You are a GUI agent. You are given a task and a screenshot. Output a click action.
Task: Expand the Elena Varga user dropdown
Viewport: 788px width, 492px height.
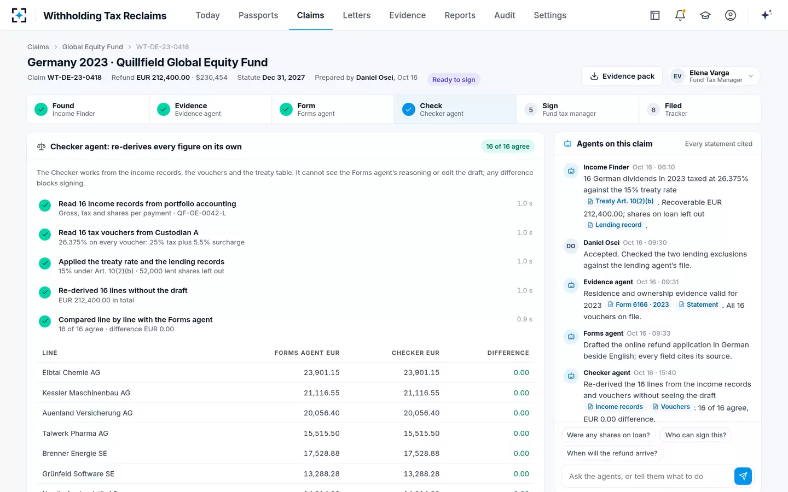(x=715, y=77)
